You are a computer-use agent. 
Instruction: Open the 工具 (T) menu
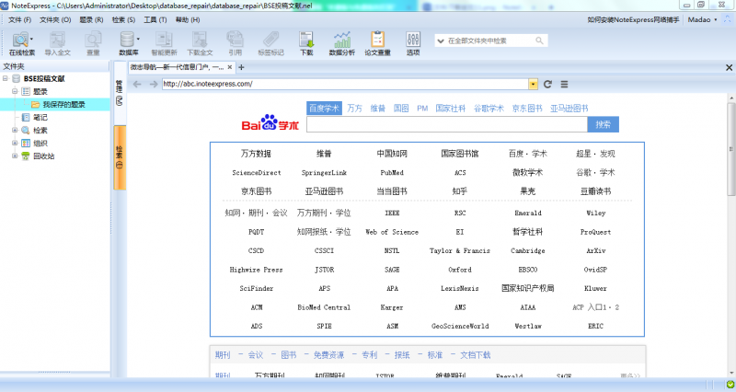point(155,19)
